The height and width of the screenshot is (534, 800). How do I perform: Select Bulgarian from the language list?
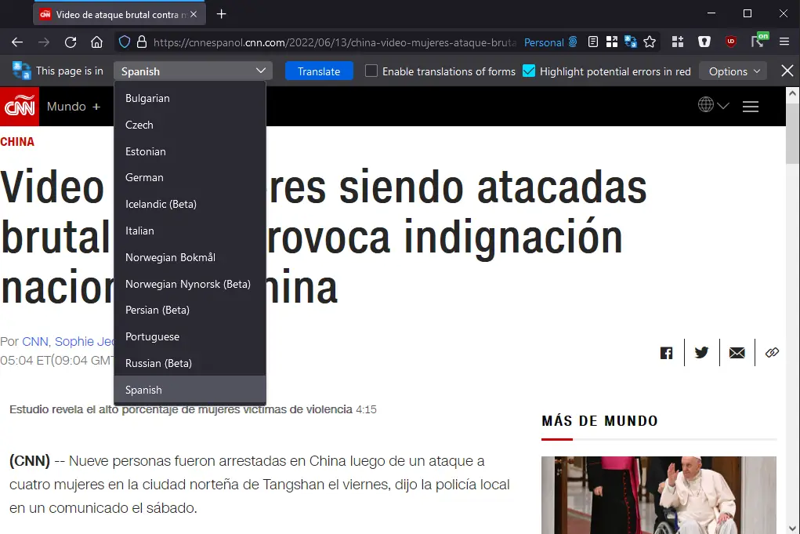coord(190,98)
